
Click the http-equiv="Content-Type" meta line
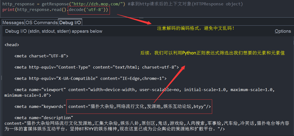pyautogui.click(x=97, y=67)
